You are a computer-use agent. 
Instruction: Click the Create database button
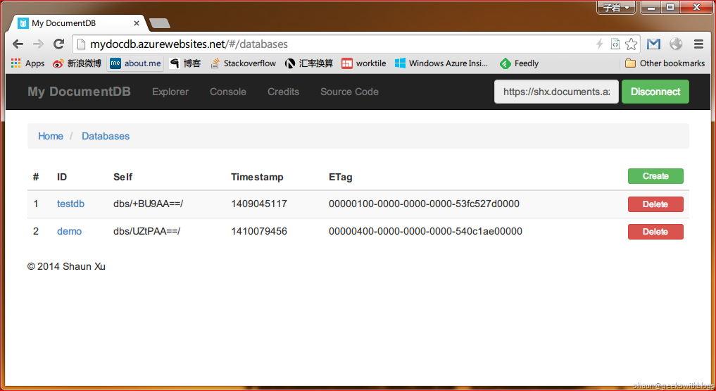click(655, 176)
